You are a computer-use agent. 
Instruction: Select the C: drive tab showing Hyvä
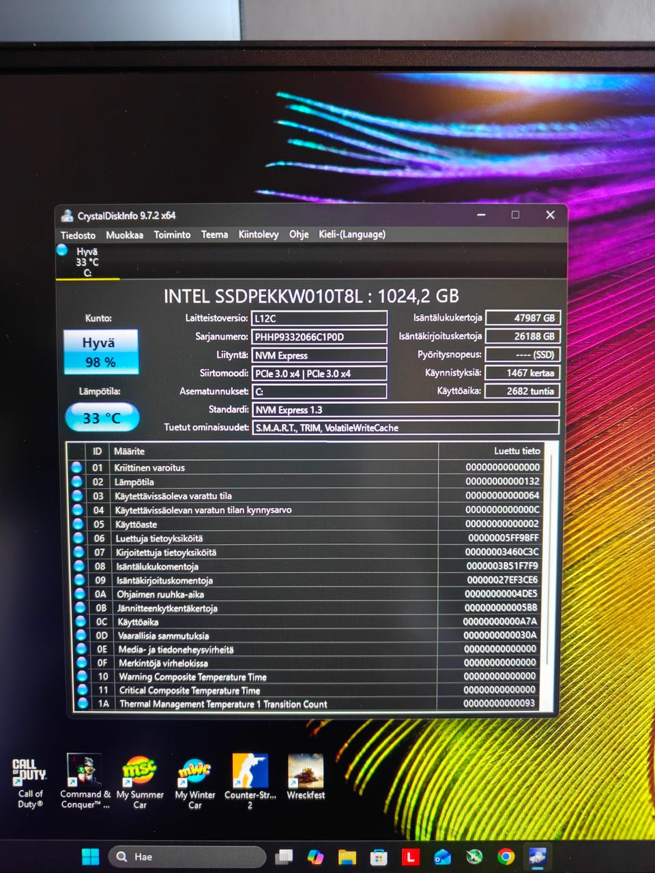point(87,262)
